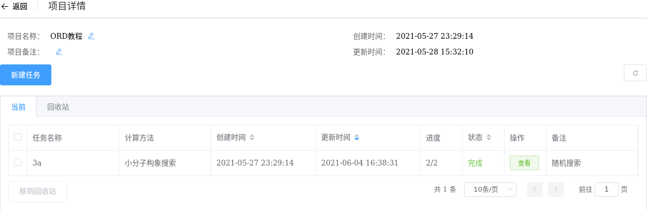Screen dimensions: 647x210
Task: Click the 返回 back link
Action: pyautogui.click(x=20, y=7)
